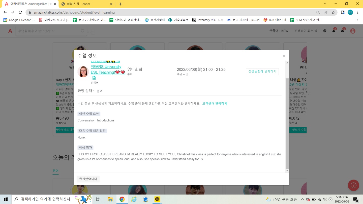Click the search magnifier in site header
This screenshot has height=204, width=363.
point(83,31)
